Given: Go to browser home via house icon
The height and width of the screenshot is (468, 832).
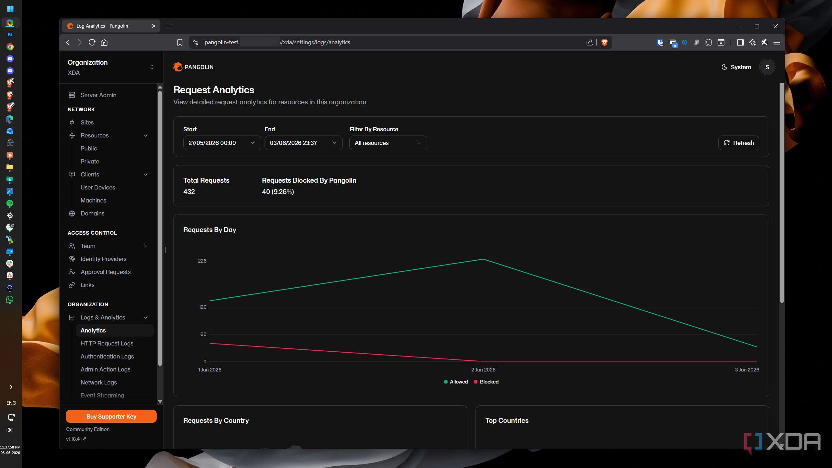Looking at the screenshot, I should click(104, 42).
